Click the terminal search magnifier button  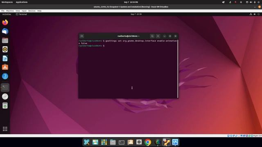(x=152, y=36)
